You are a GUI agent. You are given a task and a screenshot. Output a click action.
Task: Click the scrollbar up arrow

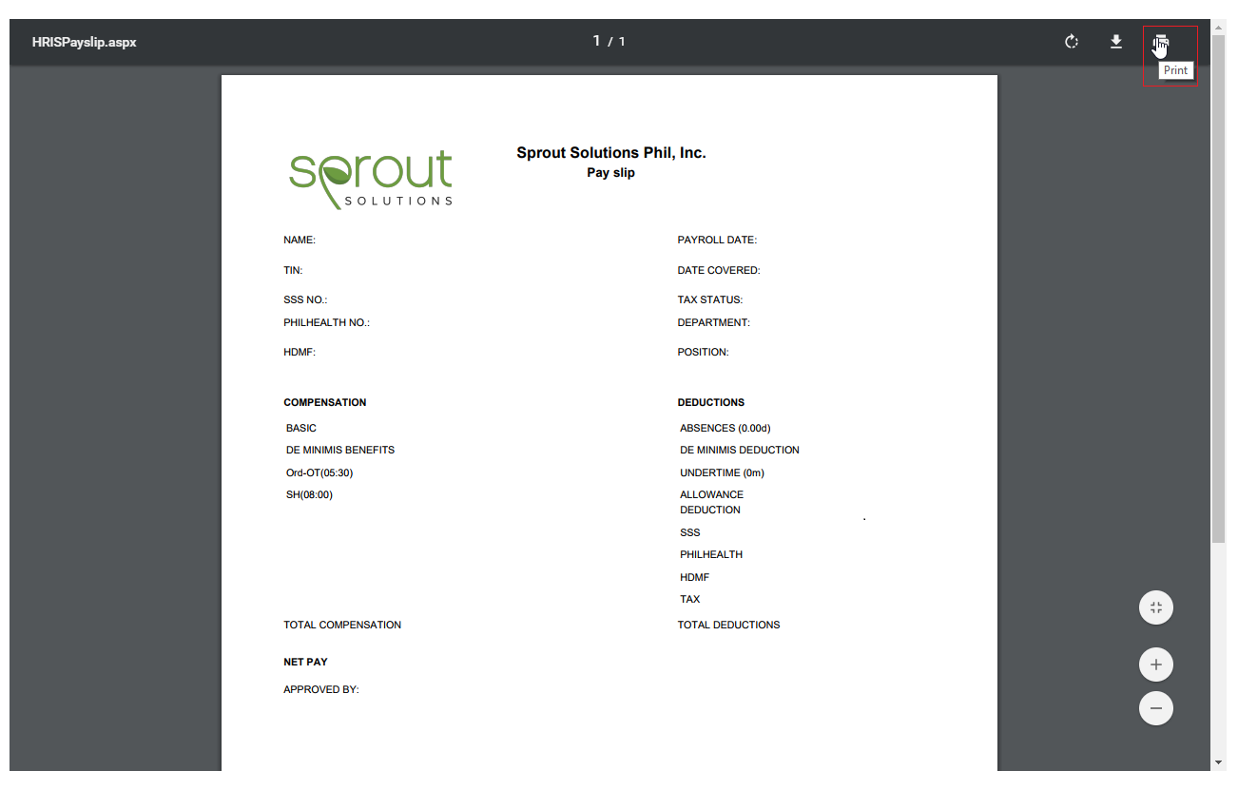(x=1218, y=26)
